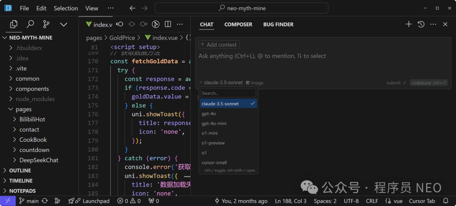Click the split editor icon
The image size is (456, 206).
[168, 24]
